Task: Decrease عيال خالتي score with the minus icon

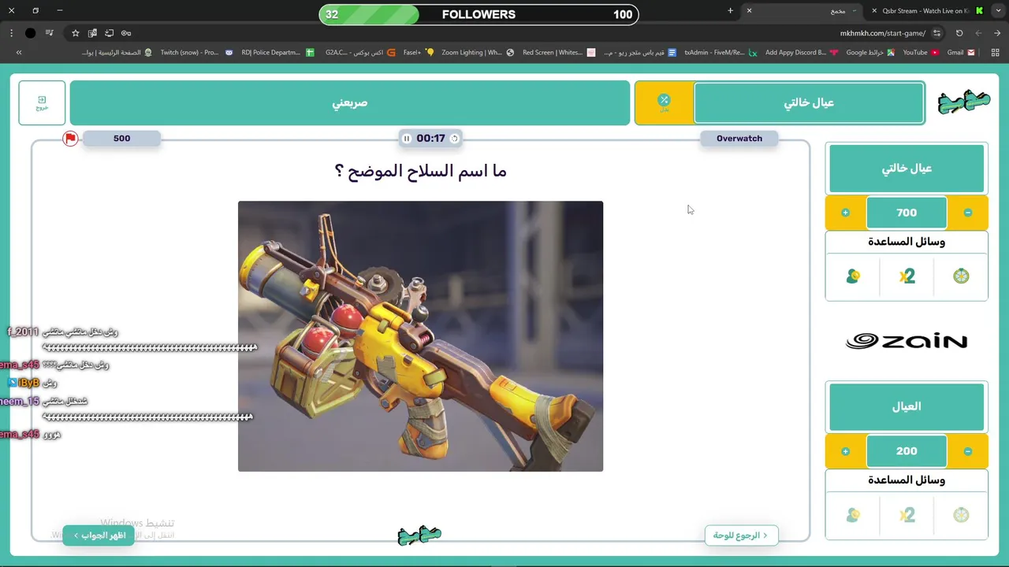Action: point(968,213)
